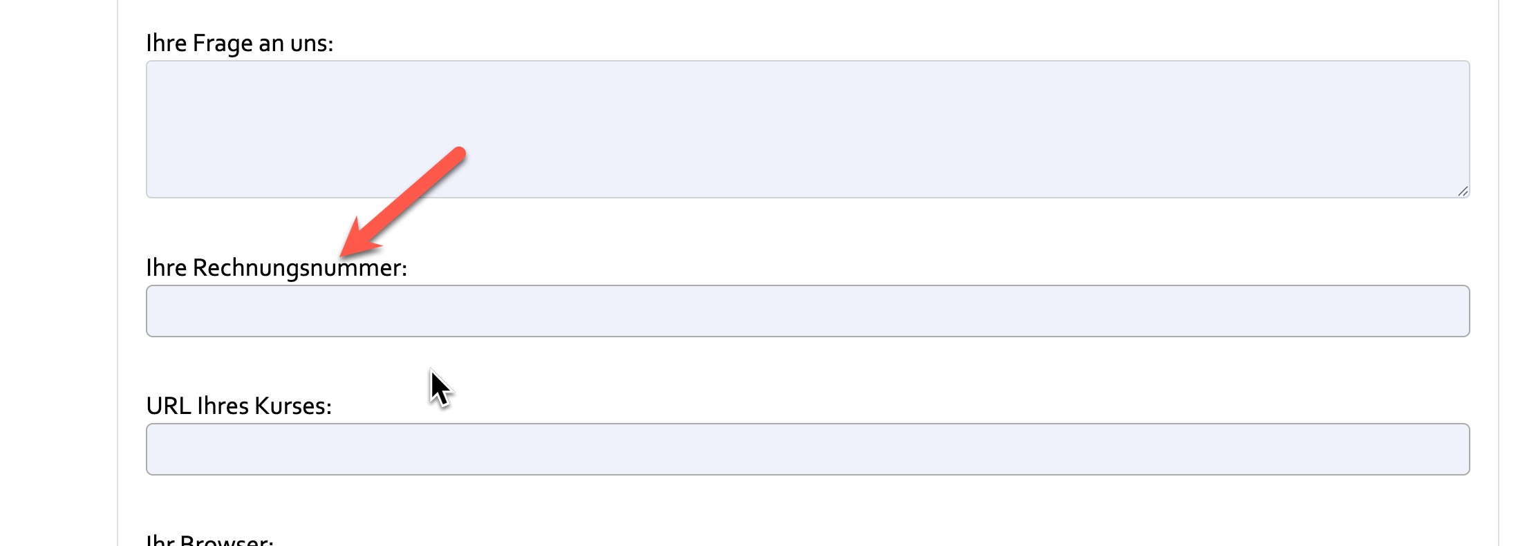Click the 'Ihre Frage an uns' text area
The height and width of the screenshot is (546, 1536).
click(807, 129)
